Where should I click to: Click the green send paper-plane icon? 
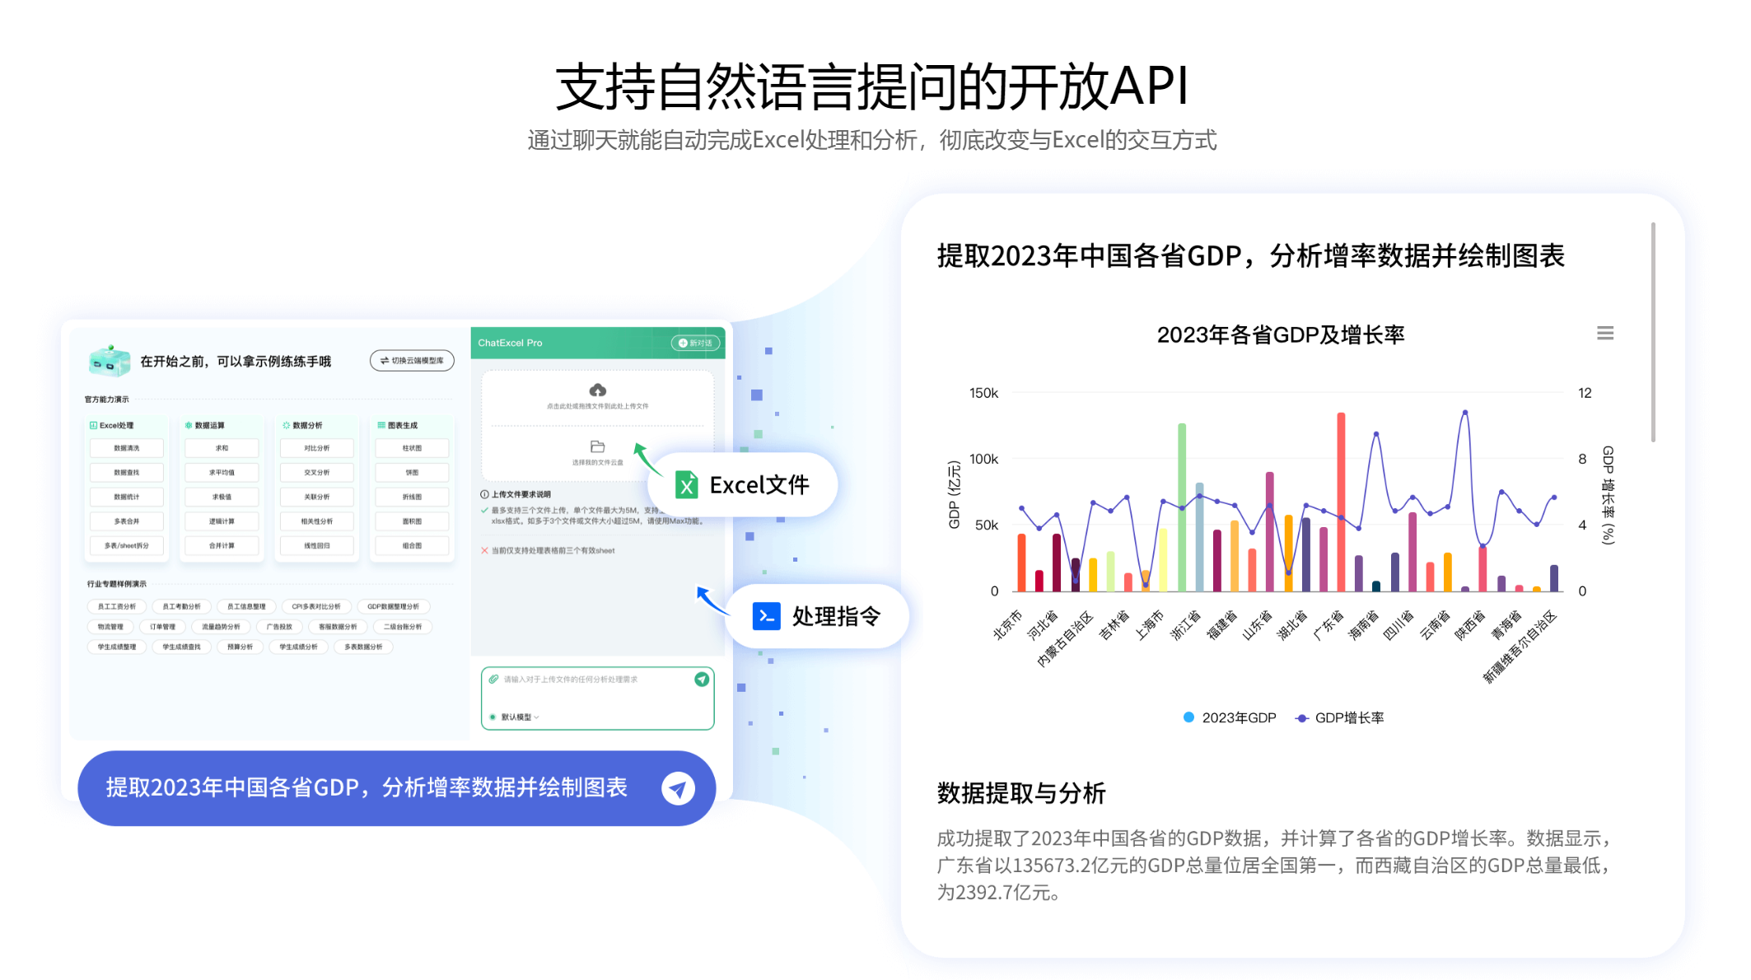[701, 680]
